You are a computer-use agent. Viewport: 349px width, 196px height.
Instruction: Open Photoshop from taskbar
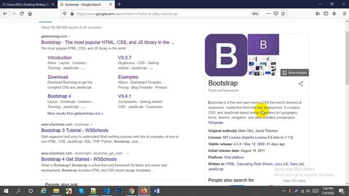119,191
